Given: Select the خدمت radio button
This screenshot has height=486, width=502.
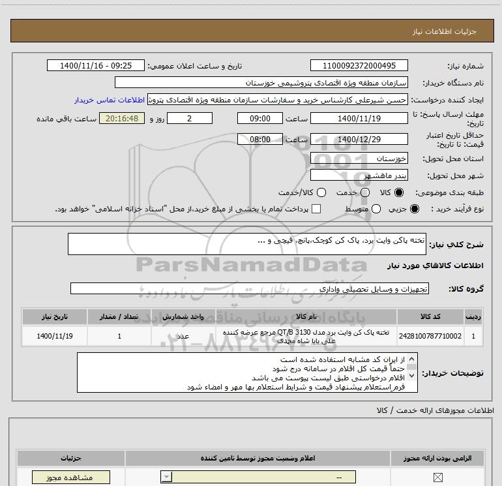Looking at the screenshot, I should (365, 192).
